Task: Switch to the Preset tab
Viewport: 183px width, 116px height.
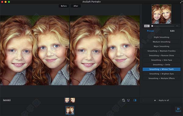Action: pyautogui.click(x=150, y=31)
